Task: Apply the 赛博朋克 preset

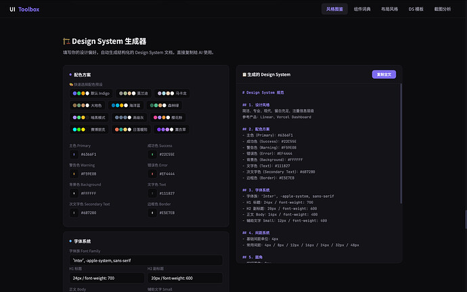Action: click(89, 129)
